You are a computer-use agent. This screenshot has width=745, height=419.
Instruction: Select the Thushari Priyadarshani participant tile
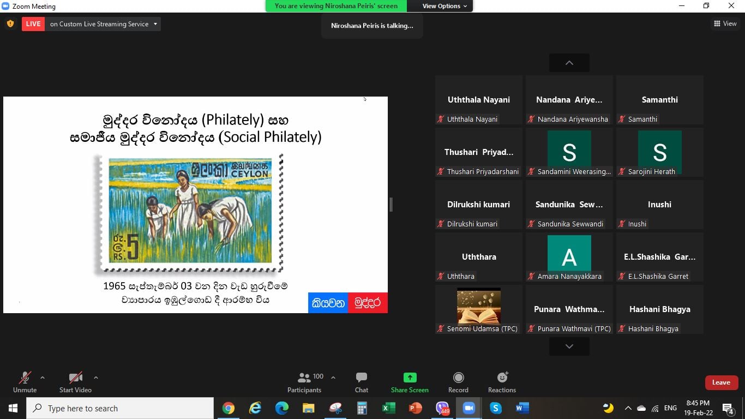[x=479, y=152]
